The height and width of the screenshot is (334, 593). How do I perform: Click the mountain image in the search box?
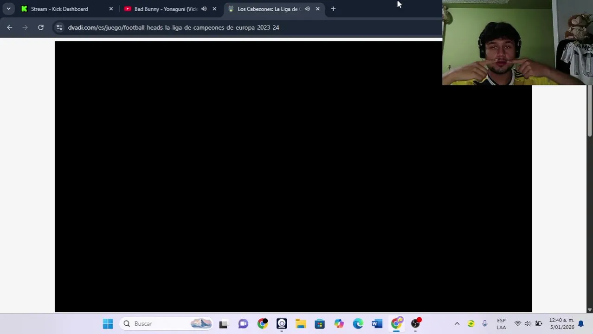point(201,324)
